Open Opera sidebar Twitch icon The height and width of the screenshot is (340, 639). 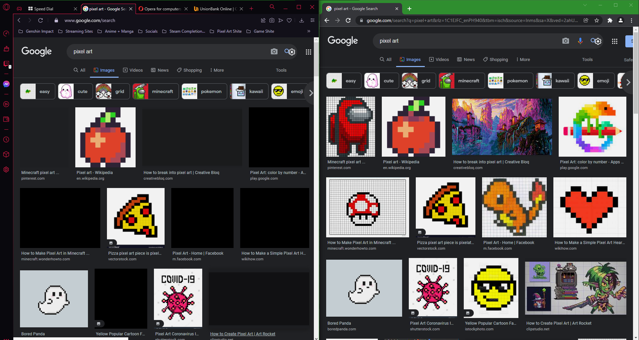click(6, 63)
